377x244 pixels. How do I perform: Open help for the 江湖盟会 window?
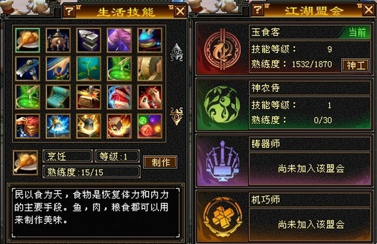point(258,10)
